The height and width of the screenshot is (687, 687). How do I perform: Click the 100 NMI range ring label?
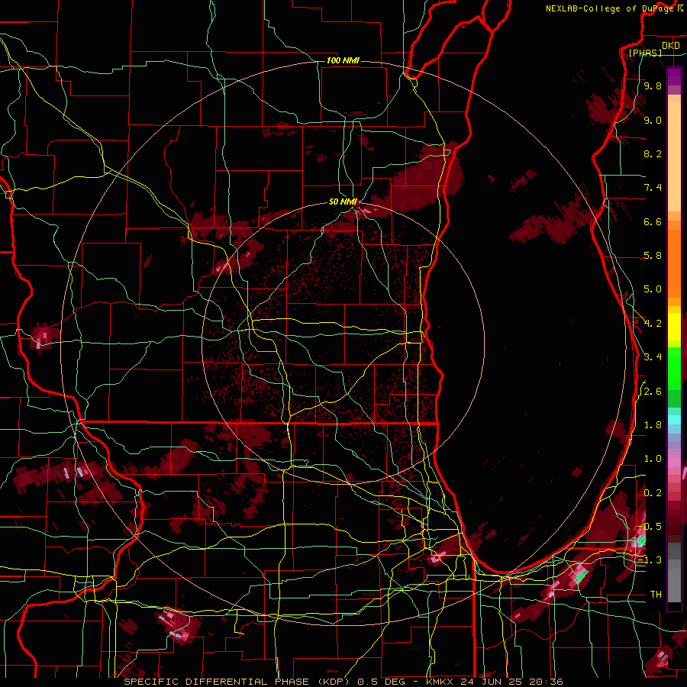click(343, 60)
